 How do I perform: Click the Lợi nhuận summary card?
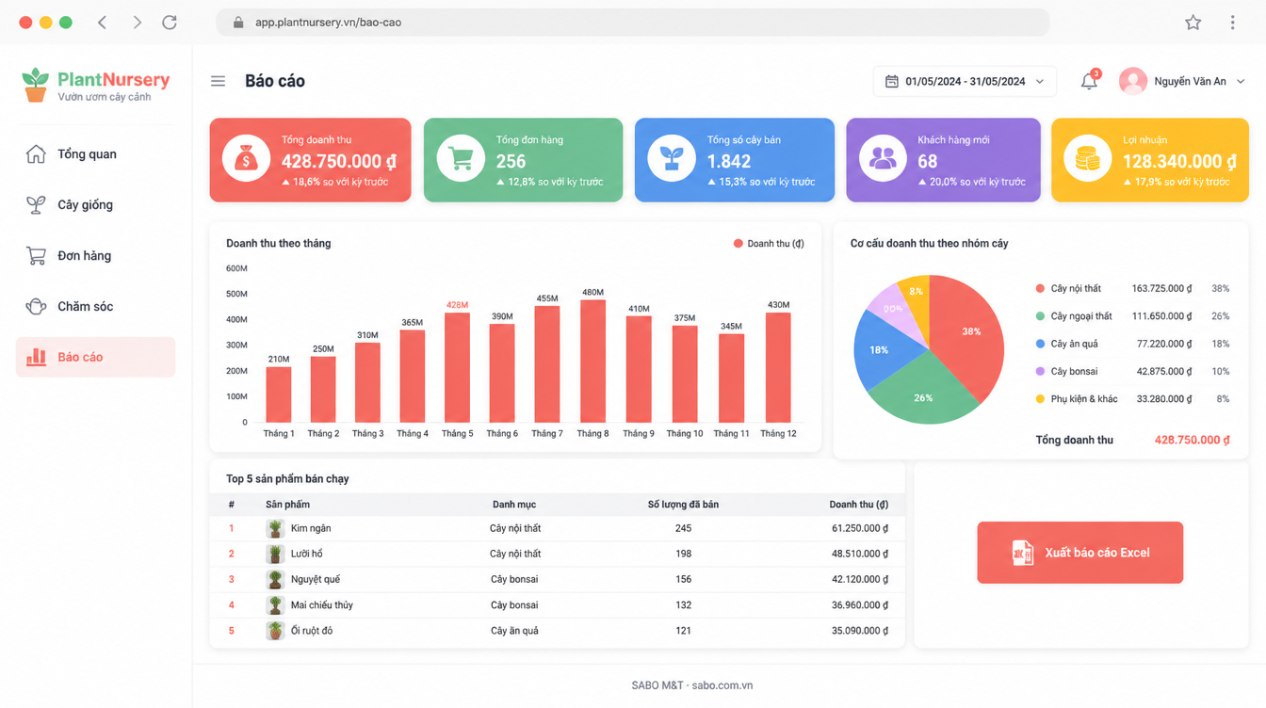click(1150, 160)
